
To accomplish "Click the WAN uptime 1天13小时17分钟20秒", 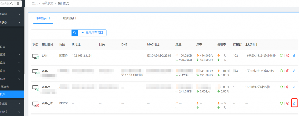I will (x=260, y=71).
